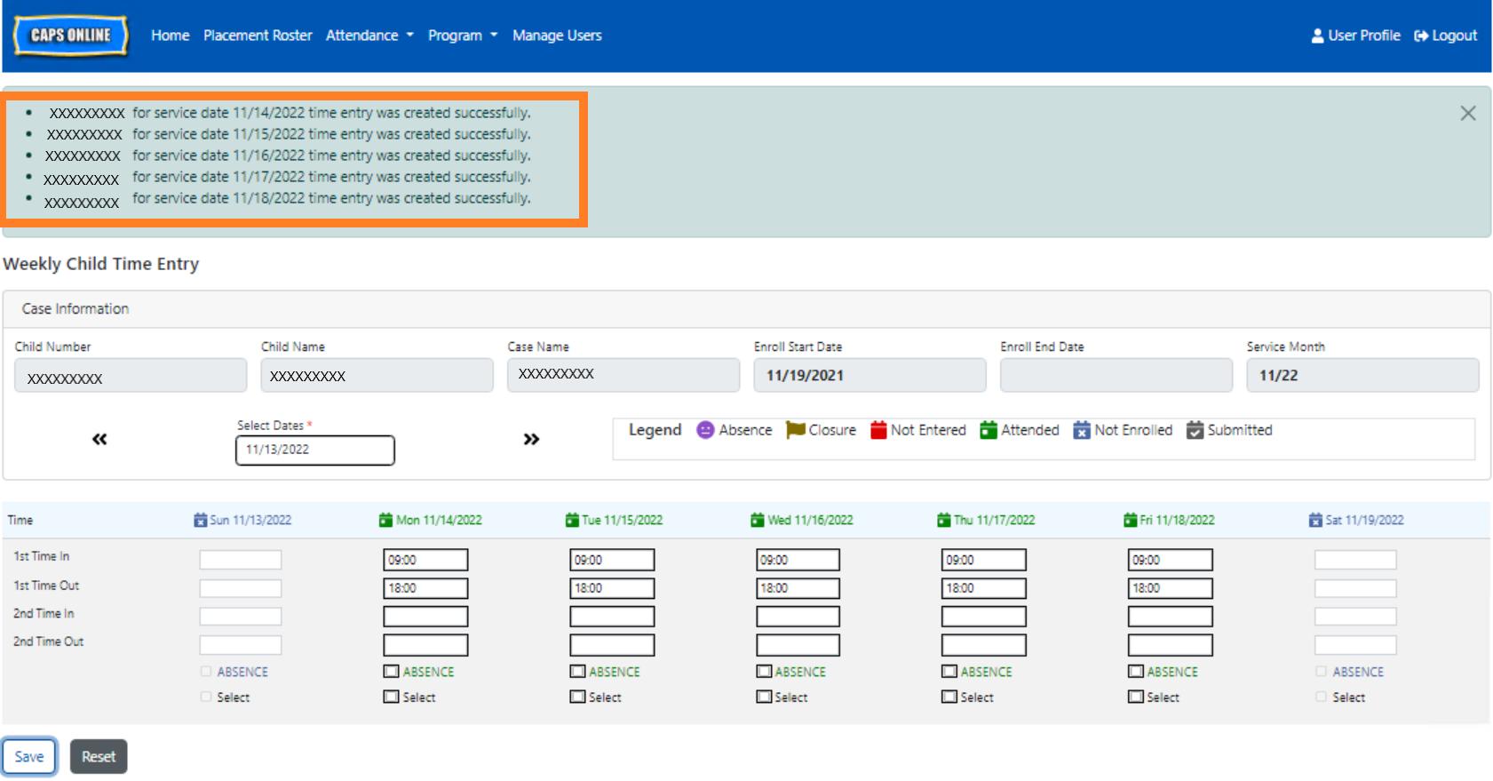Click the Sun 11/13/2022 not enrolled icon

point(200,520)
